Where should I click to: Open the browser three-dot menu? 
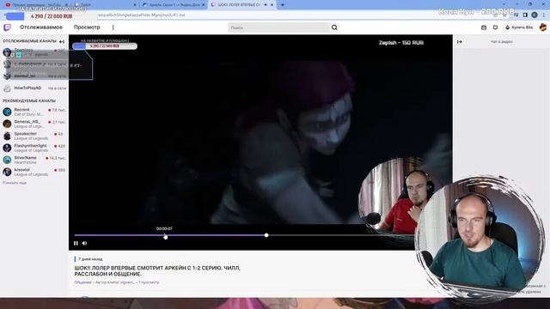(x=544, y=15)
